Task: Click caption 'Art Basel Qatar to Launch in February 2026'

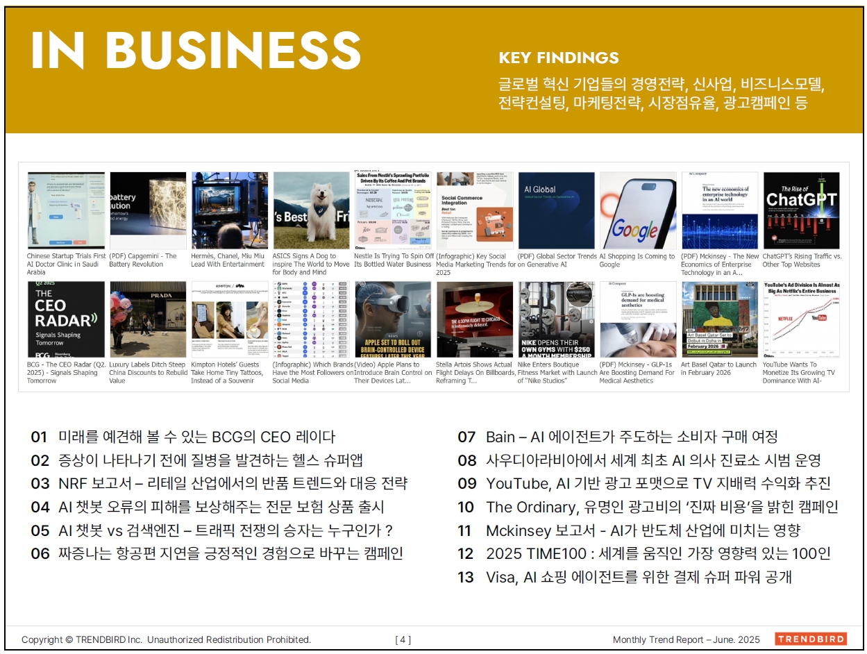Action: pos(718,369)
